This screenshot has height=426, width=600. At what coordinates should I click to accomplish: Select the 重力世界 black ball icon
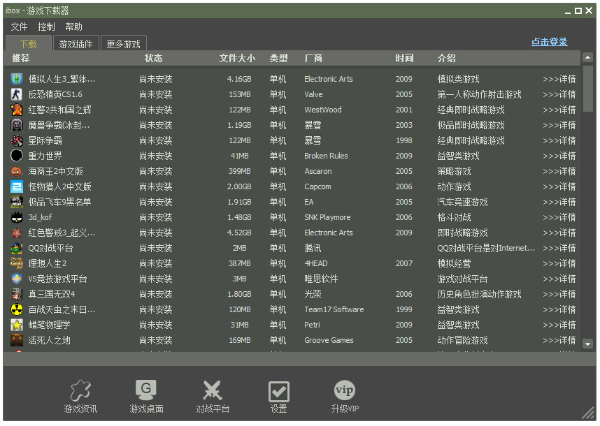[17, 156]
